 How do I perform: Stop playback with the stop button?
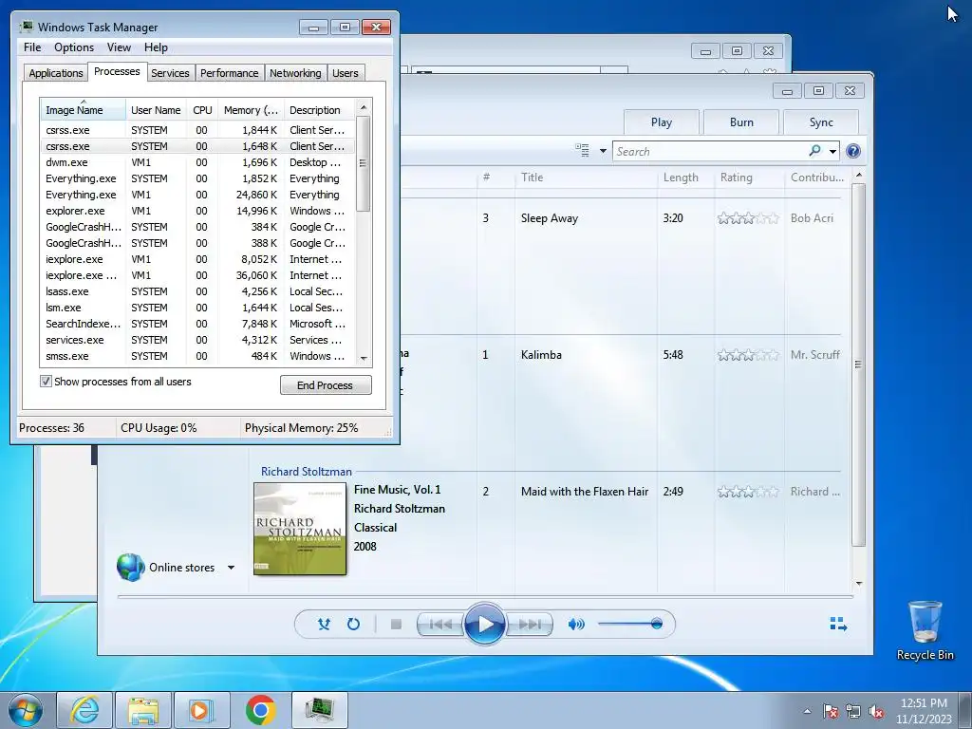tap(396, 625)
